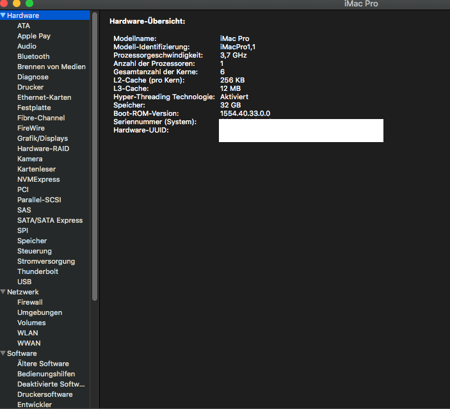The width and height of the screenshot is (450, 409).
Task: Click the Speicher value 32 GB
Action: tap(230, 105)
